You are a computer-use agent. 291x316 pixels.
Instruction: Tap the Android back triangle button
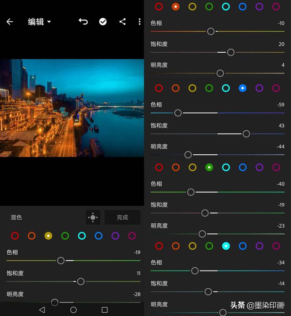point(42,310)
